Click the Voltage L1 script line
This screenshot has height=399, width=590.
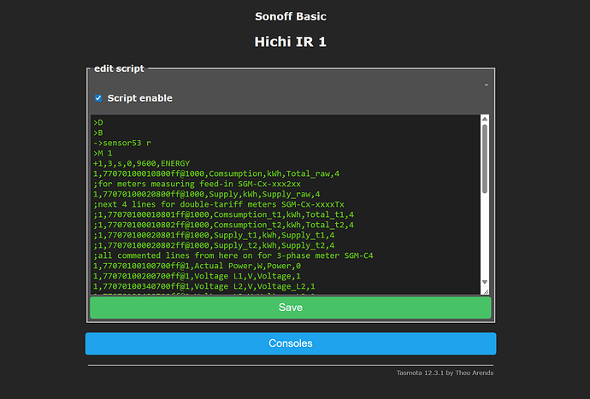point(197,276)
